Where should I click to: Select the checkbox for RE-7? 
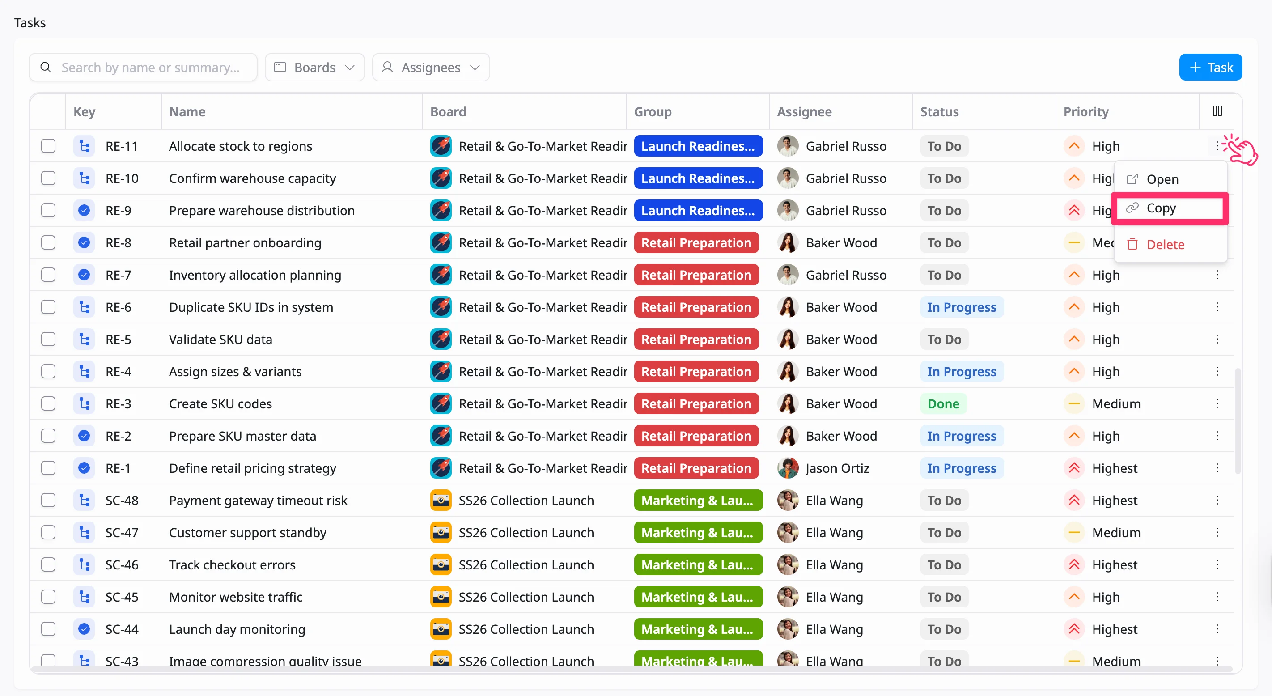point(48,275)
